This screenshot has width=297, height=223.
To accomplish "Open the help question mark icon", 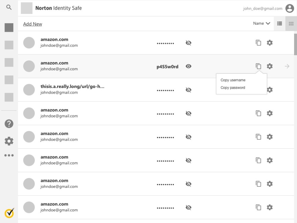I will (x=9, y=124).
